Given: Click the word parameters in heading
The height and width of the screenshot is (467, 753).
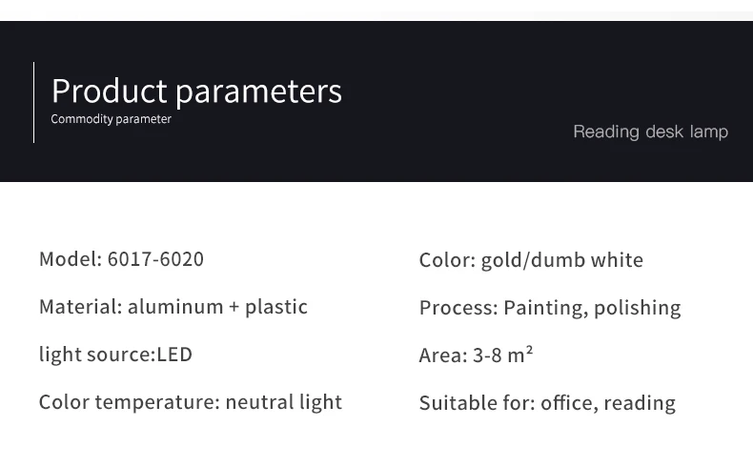Looking at the screenshot, I should [x=259, y=93].
